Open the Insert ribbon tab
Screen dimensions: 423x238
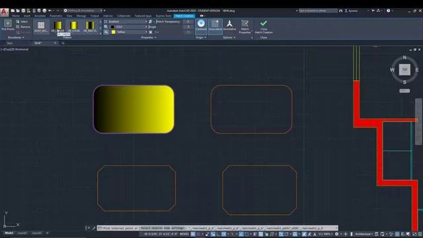pyautogui.click(x=27, y=16)
